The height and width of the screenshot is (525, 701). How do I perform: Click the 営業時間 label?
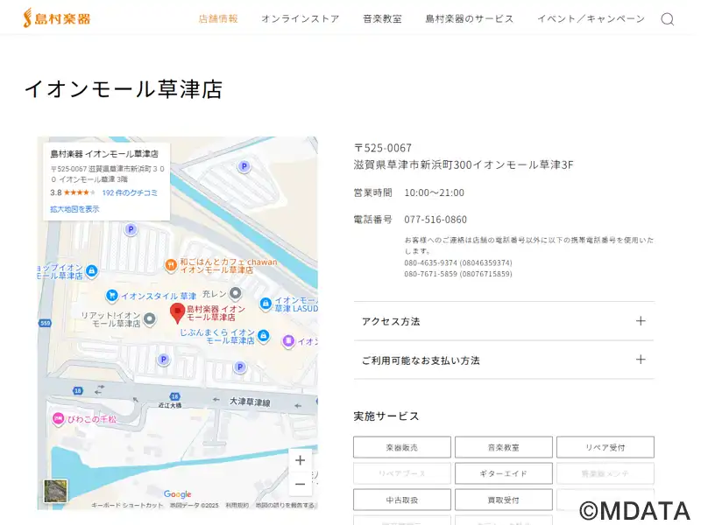click(373, 192)
